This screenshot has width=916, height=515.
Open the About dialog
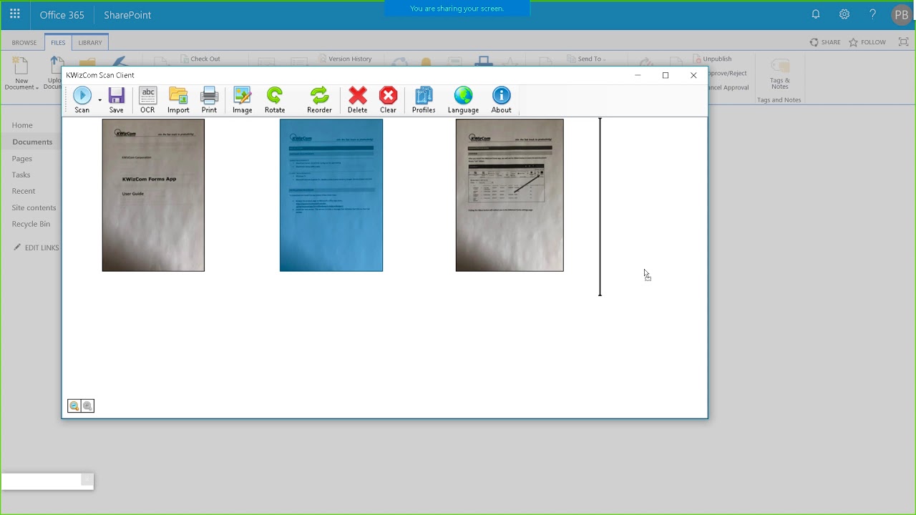pyautogui.click(x=501, y=100)
